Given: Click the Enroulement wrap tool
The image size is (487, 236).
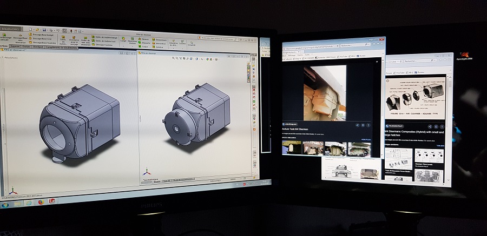Looking at the screenshot, I should pos(160,40).
